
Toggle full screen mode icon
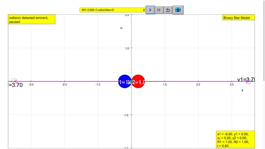click(178, 10)
